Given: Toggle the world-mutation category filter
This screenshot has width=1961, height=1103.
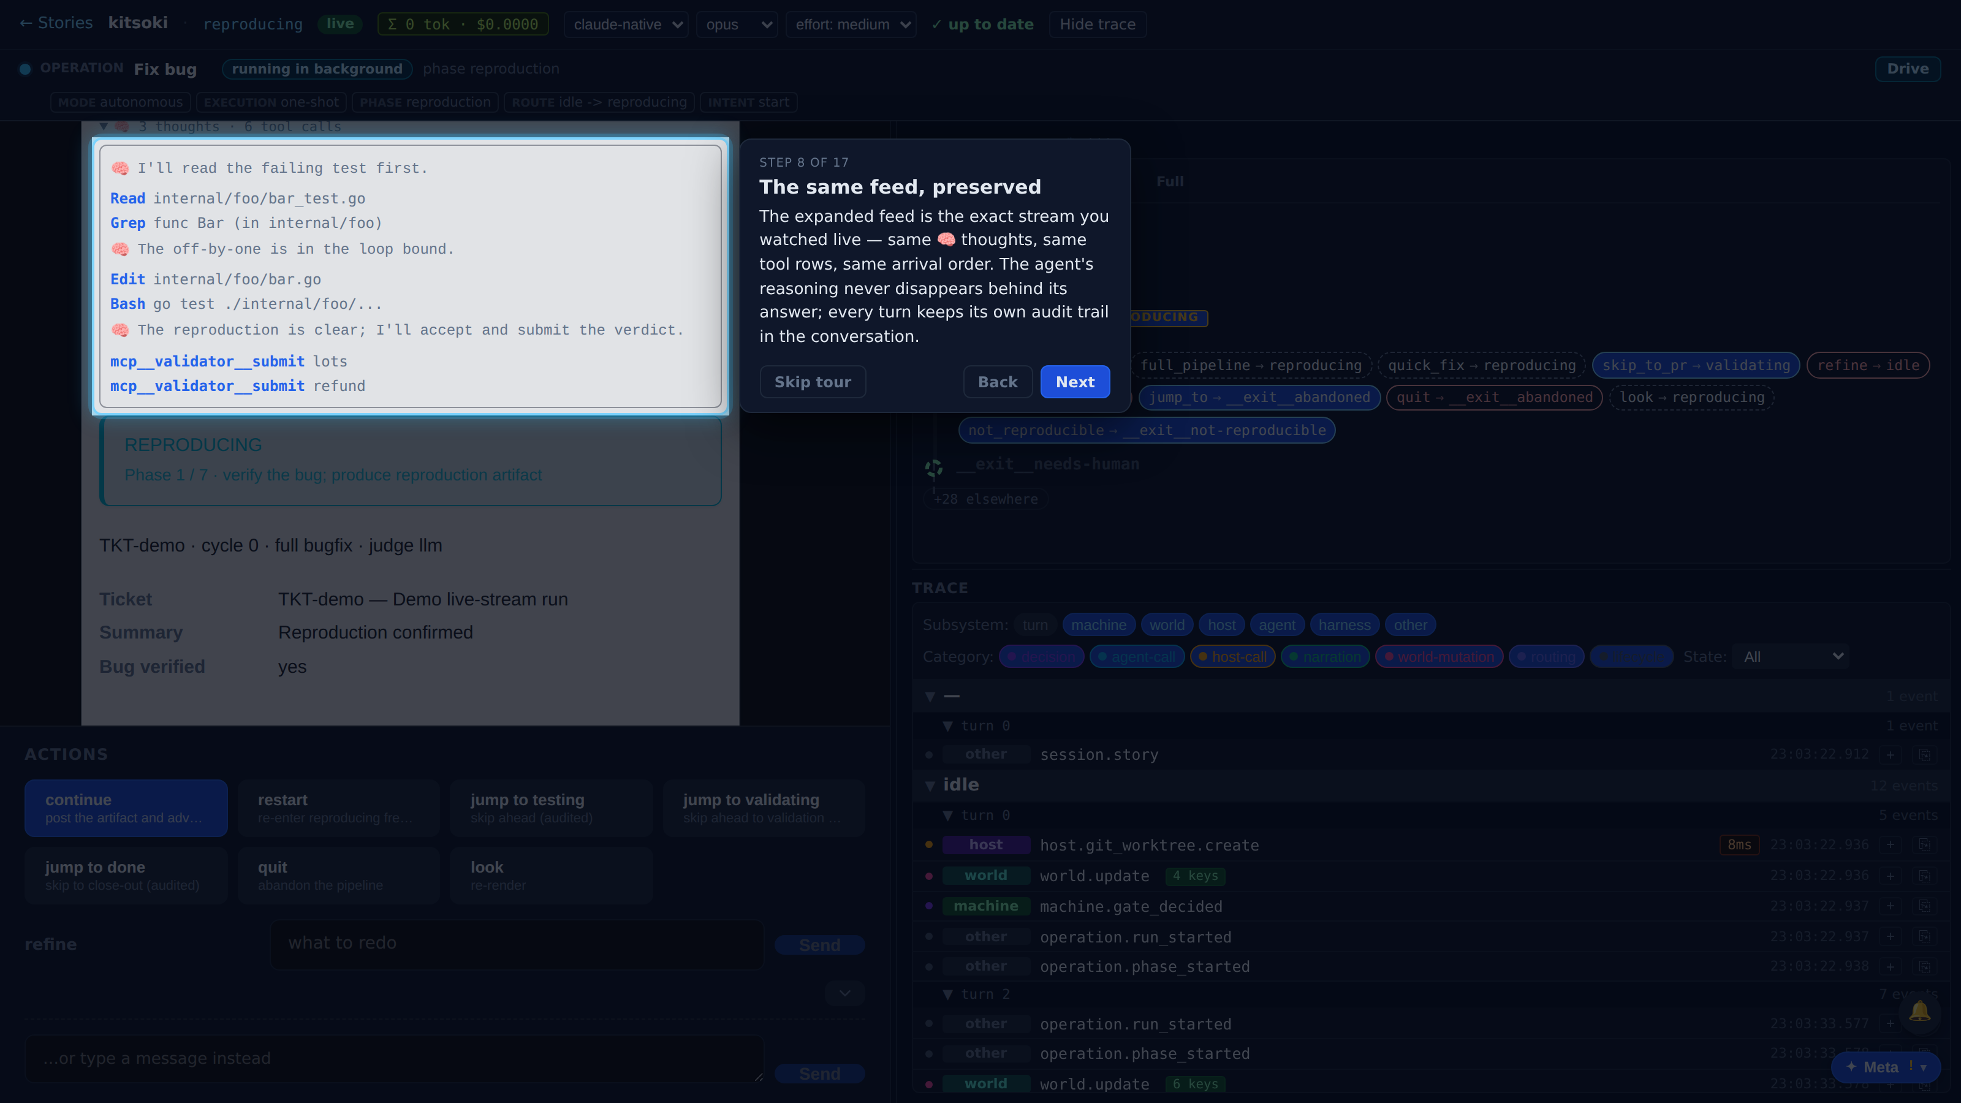Looking at the screenshot, I should [x=1439, y=656].
